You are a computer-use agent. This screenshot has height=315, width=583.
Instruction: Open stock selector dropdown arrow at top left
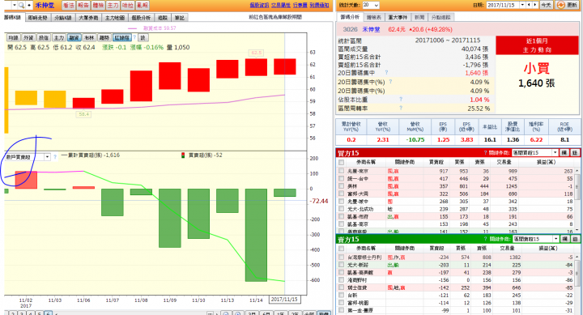(15, 5)
